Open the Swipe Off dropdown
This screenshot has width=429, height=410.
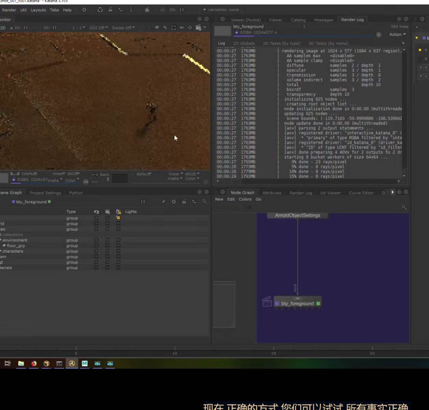[123, 28]
